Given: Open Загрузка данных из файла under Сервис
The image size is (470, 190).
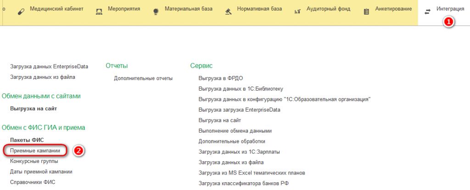Looking at the screenshot, I should (231, 163).
